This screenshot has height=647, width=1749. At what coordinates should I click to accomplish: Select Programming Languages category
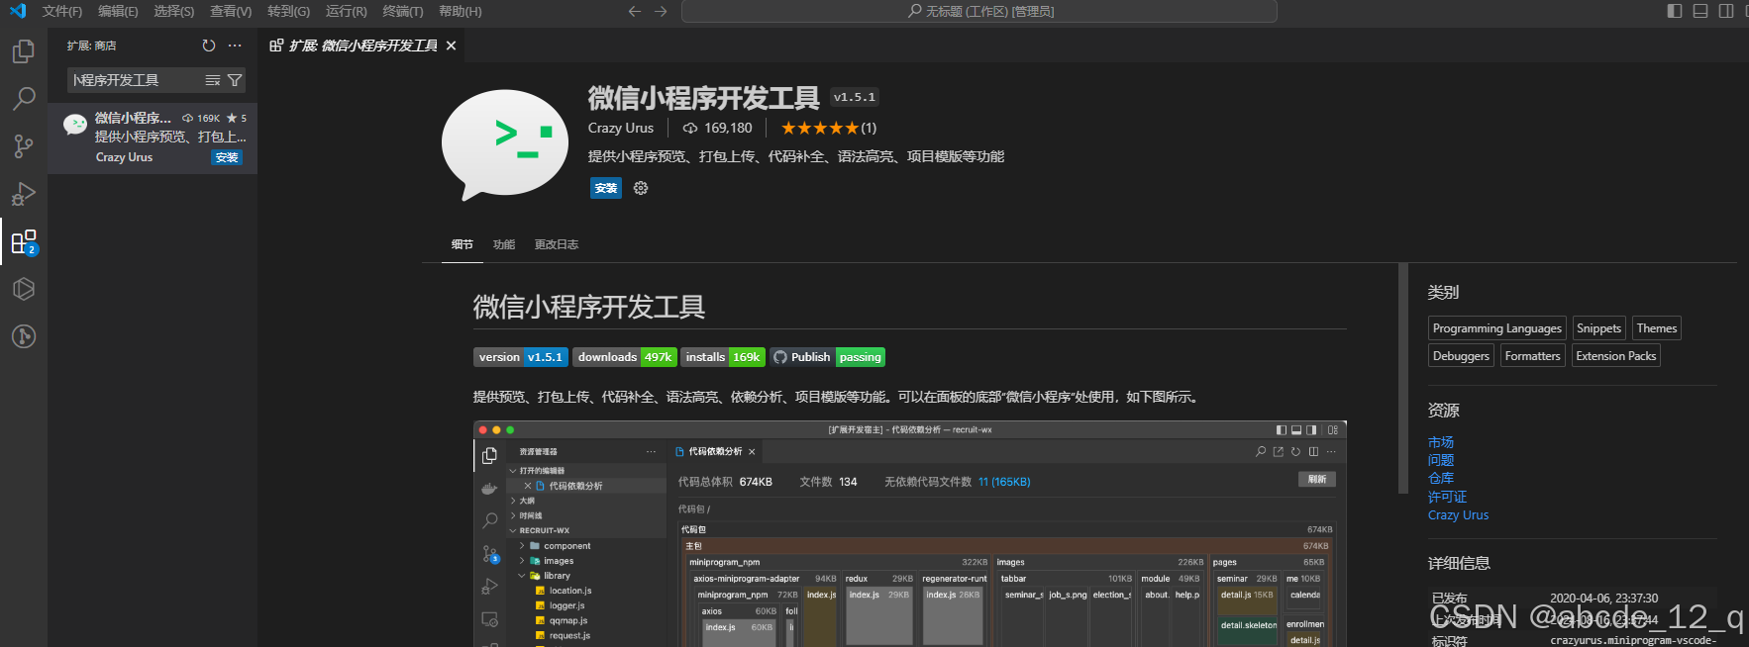pos(1496,328)
